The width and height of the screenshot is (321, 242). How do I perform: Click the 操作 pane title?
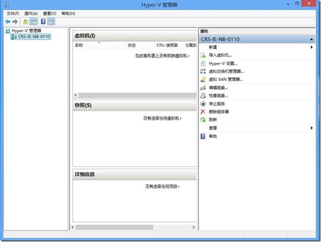204,31
